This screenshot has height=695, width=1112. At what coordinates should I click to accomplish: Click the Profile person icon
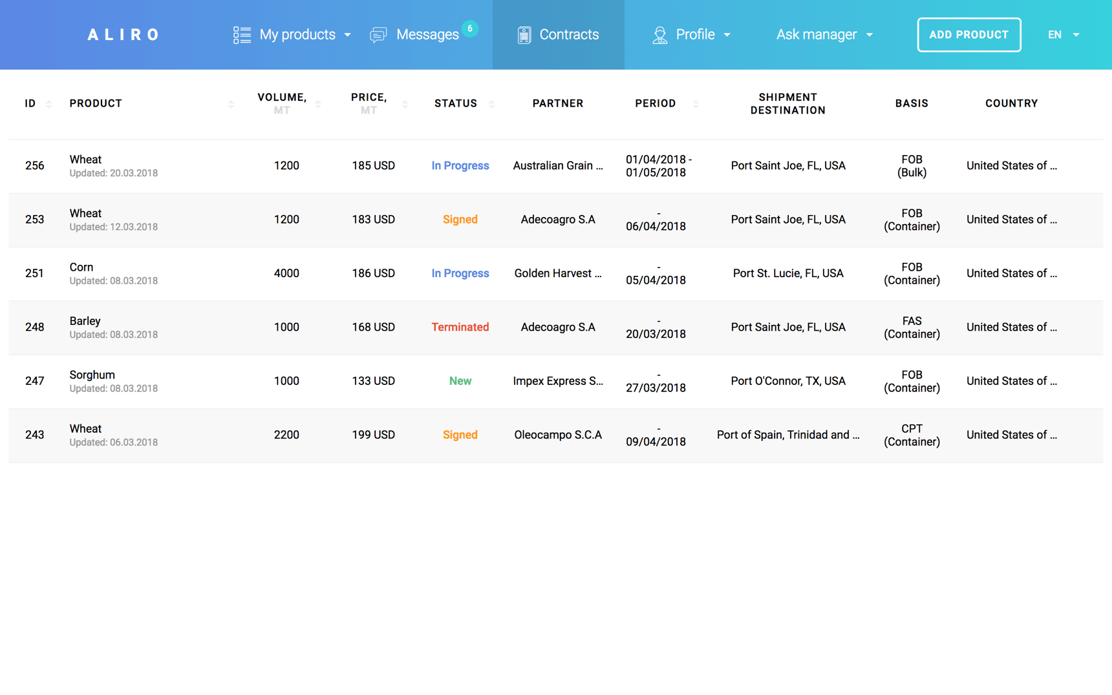[659, 35]
